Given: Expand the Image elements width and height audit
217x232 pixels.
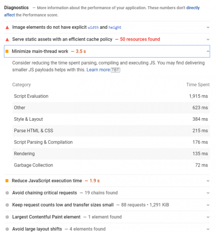Looking at the screenshot, I should 208,27.
